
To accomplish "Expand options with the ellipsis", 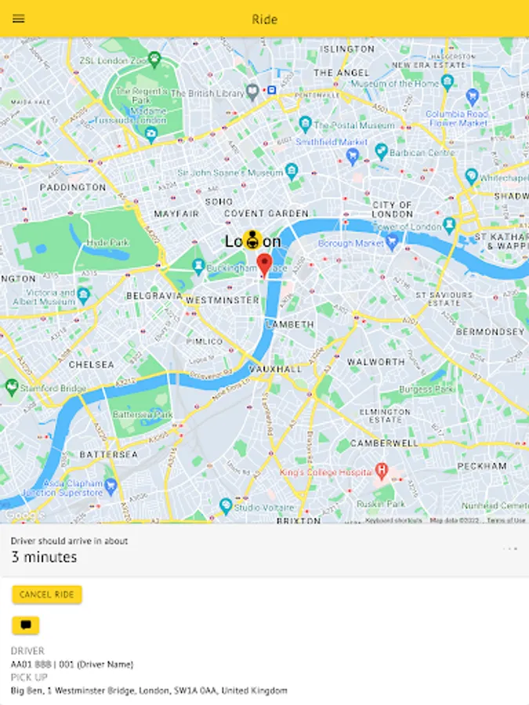I will tap(510, 548).
